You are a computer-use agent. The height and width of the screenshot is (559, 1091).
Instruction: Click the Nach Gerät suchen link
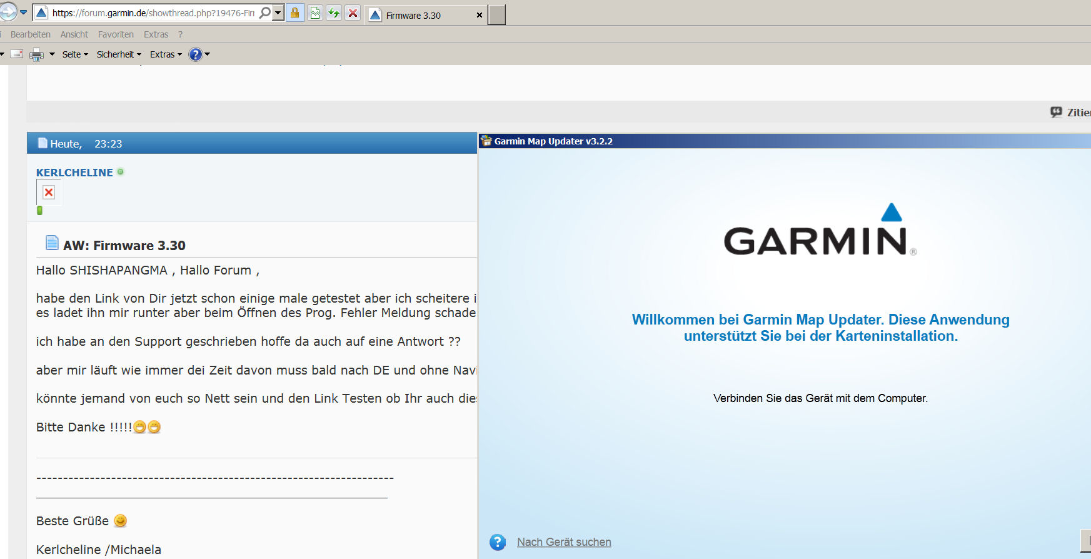(564, 542)
